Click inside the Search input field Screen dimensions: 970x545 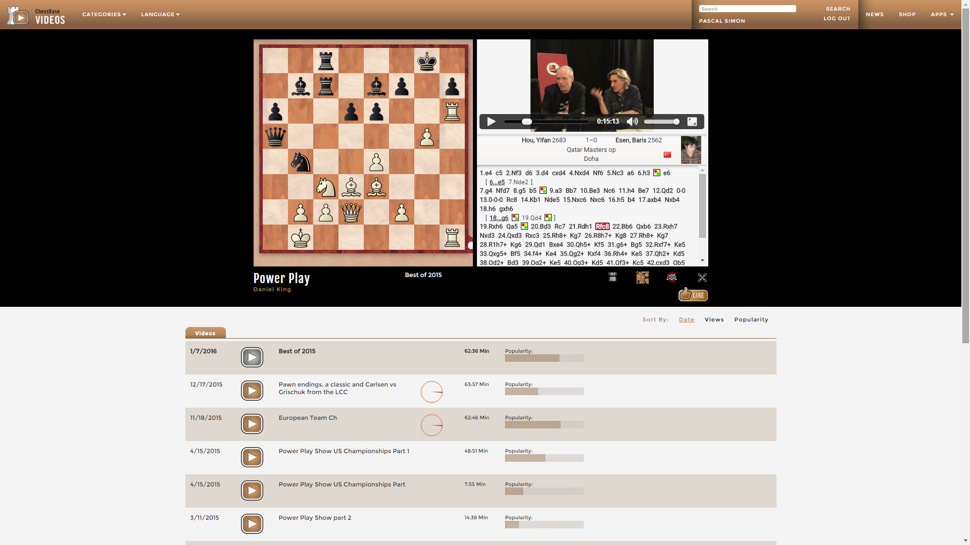point(747,9)
